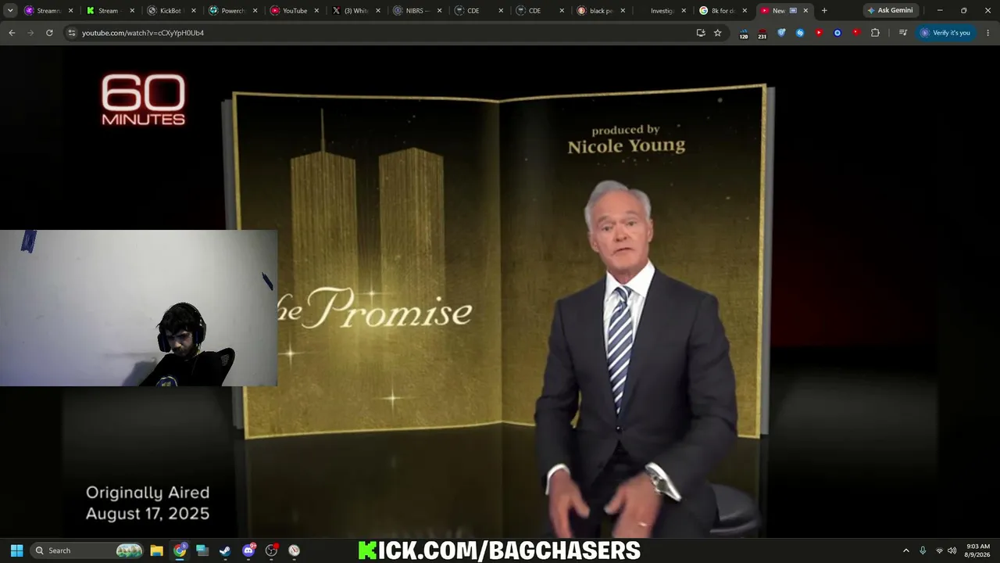Open Google Chrome in the taskbar
Viewport: 1000px width, 563px height.
coord(180,550)
